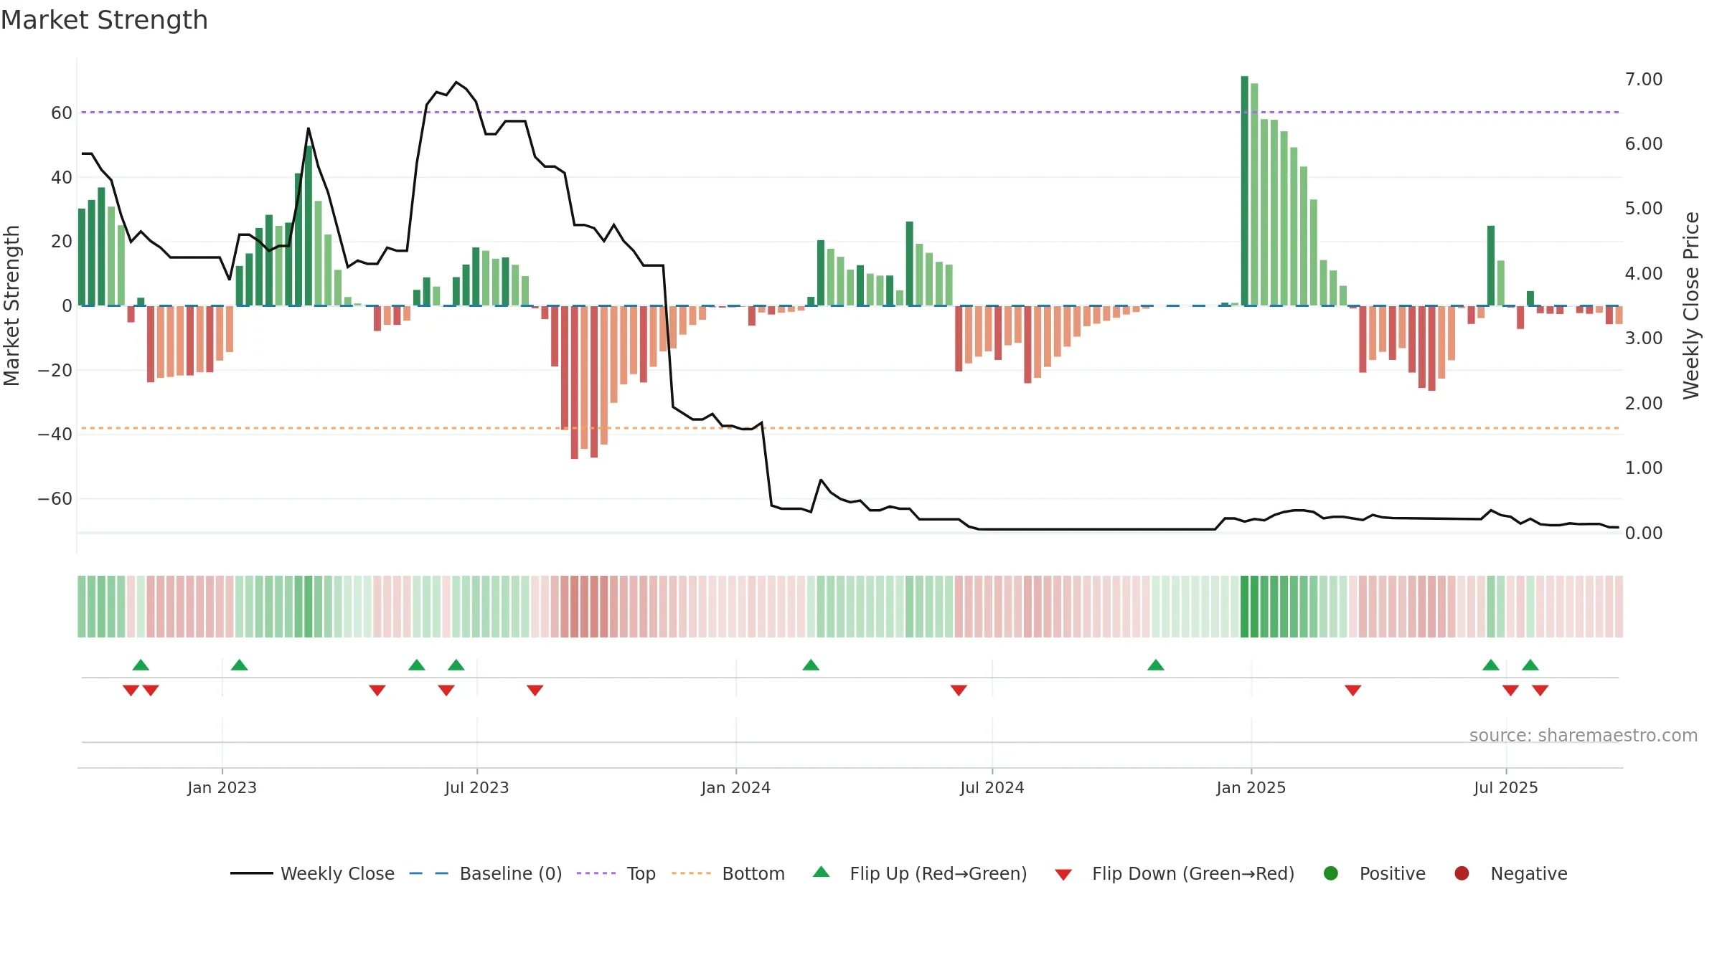This screenshot has width=1722, height=968.
Task: Click the flip-up marker right of Jan 2023
Action: point(240,665)
